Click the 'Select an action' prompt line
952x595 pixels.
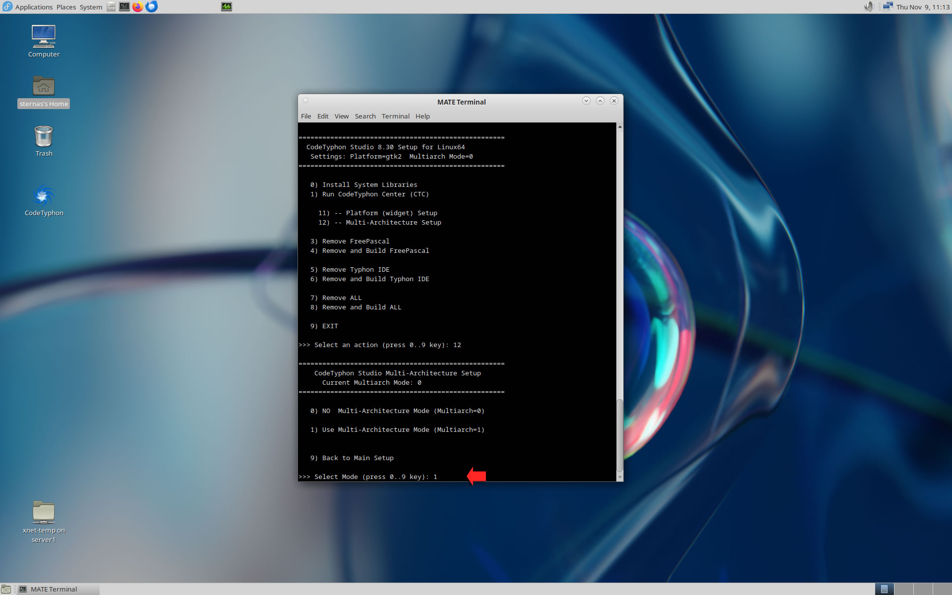[380, 345]
